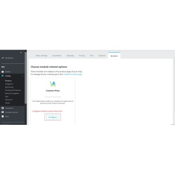Open Customer Service in the sidebar
This screenshot has height=175, width=175.
tap(11, 112)
